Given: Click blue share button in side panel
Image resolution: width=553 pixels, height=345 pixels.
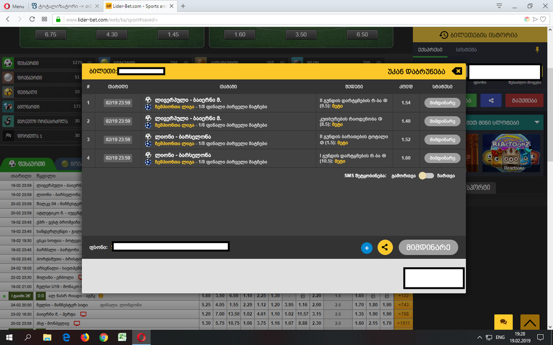Looking at the screenshot, I should pyautogui.click(x=491, y=100).
